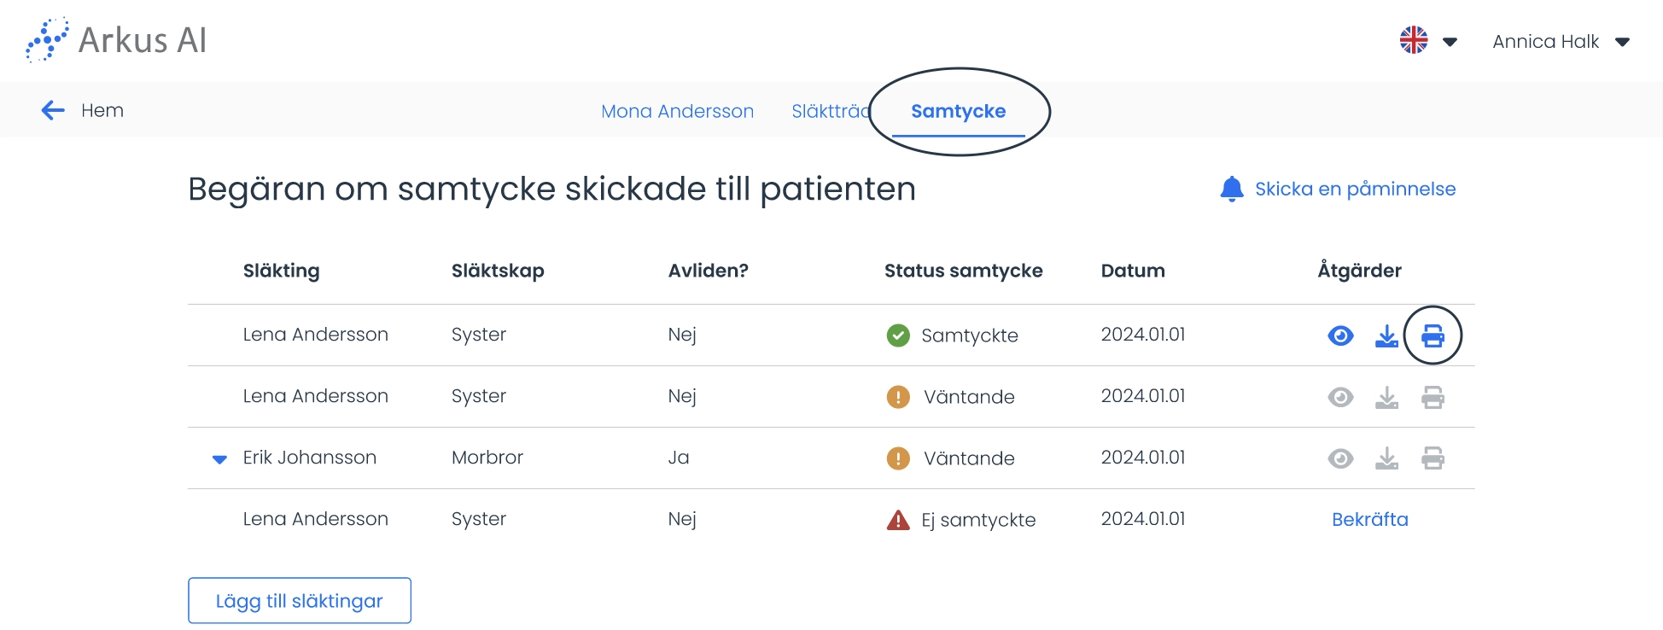Expand the Erik Johansson row

coord(219,459)
